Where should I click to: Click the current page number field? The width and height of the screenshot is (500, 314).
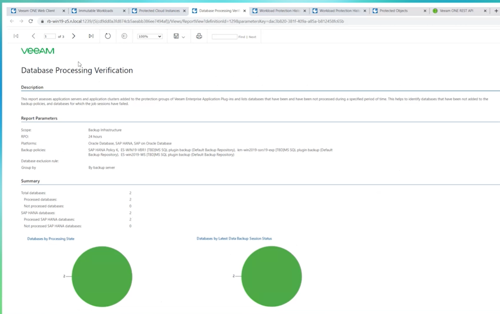[x=49, y=37]
